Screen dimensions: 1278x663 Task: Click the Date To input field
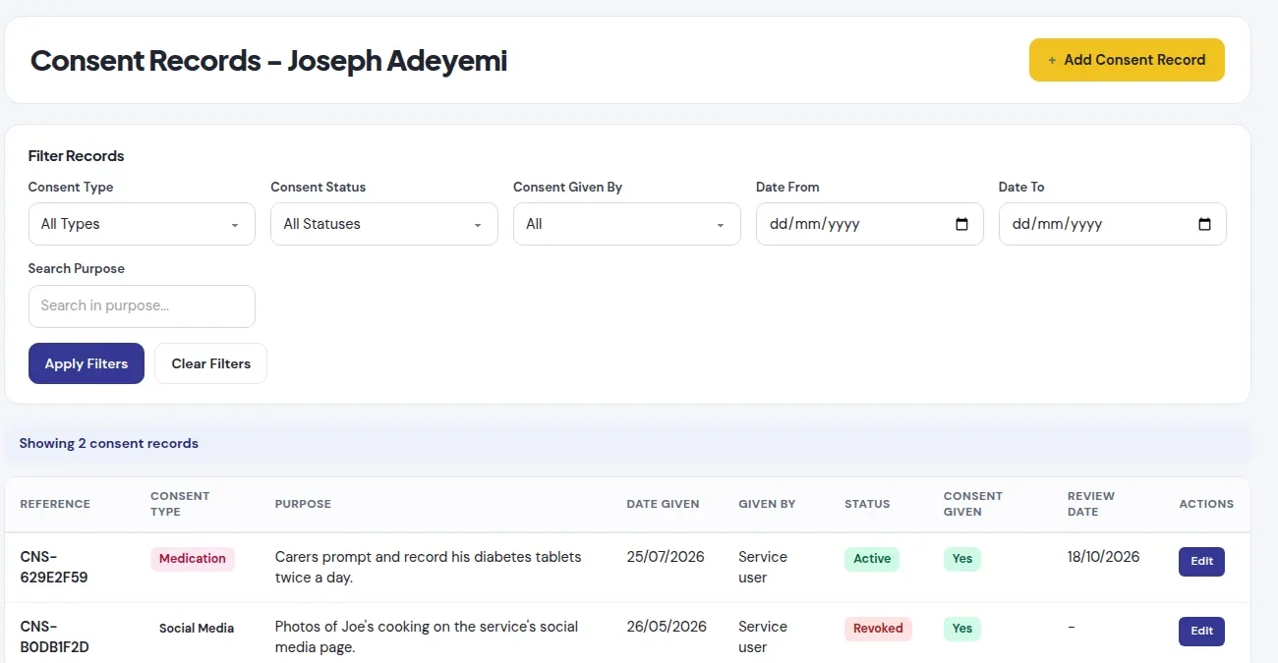pyautogui.click(x=1112, y=224)
